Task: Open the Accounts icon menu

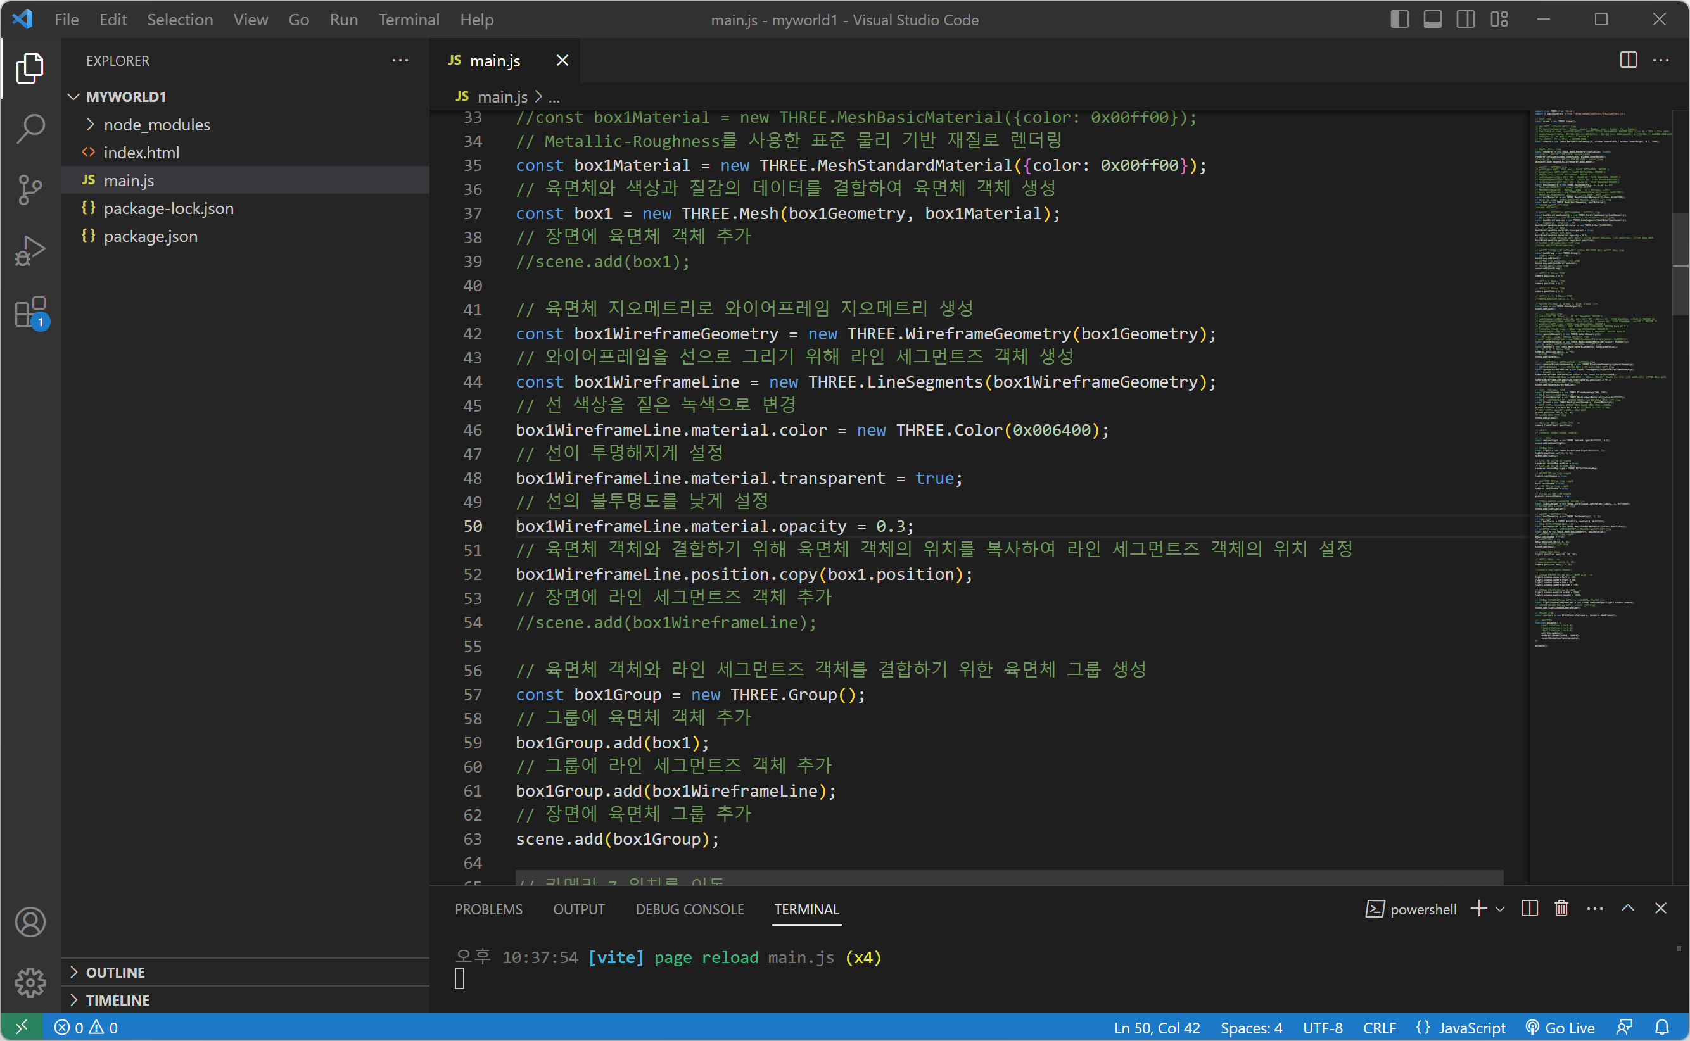Action: click(x=30, y=922)
